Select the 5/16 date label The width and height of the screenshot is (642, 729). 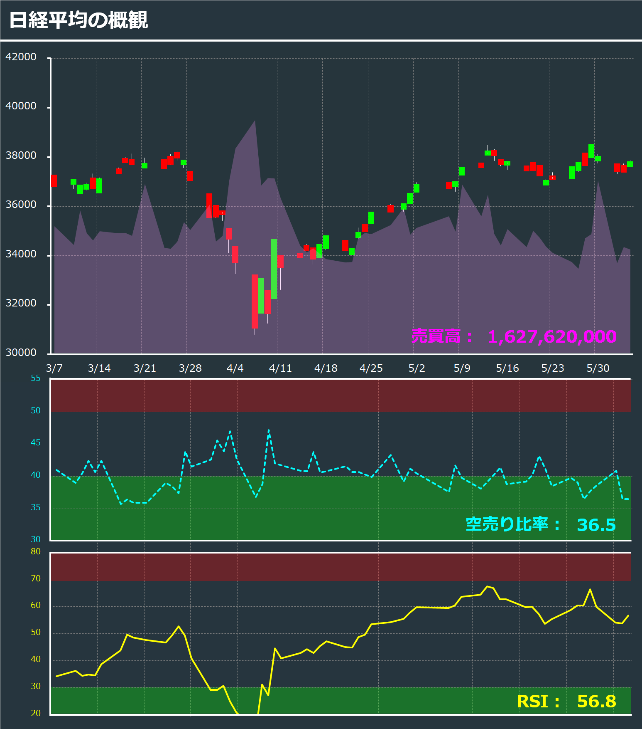tap(507, 368)
